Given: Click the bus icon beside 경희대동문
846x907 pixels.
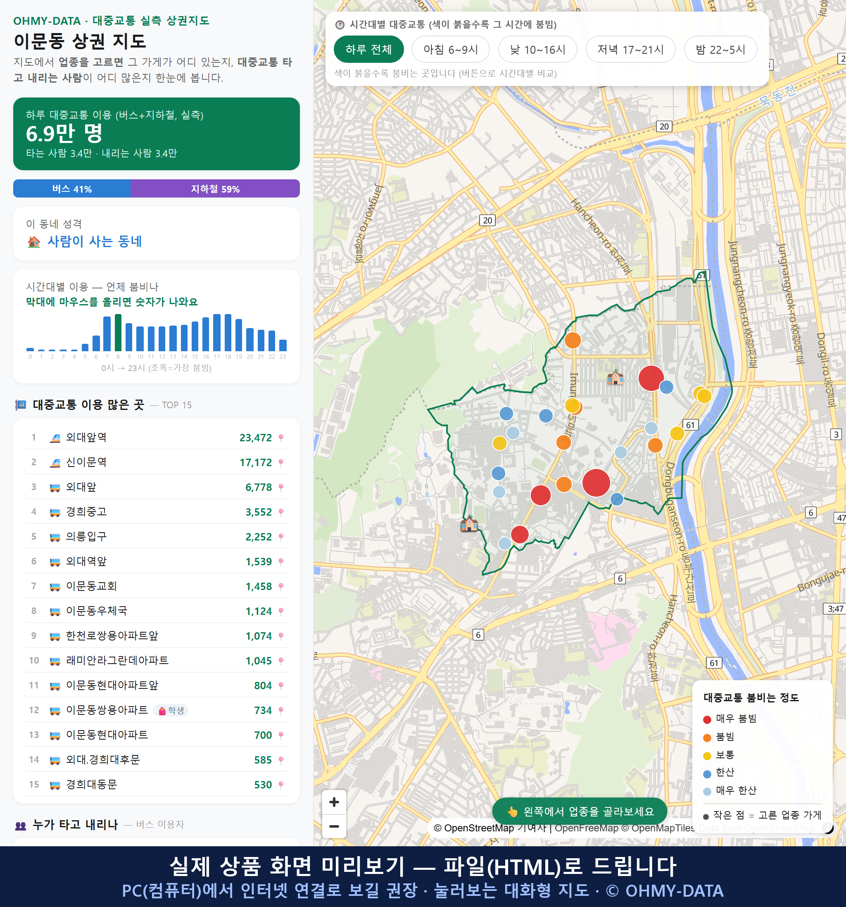Looking at the screenshot, I should [55, 785].
